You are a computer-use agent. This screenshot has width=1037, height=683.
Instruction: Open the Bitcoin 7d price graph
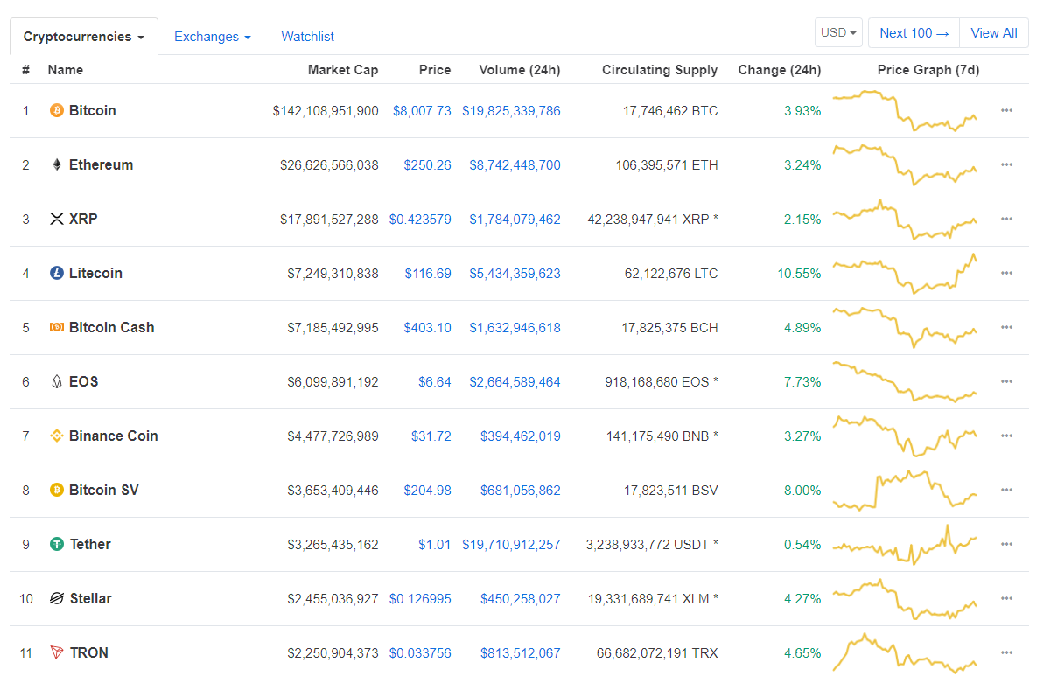(x=905, y=110)
